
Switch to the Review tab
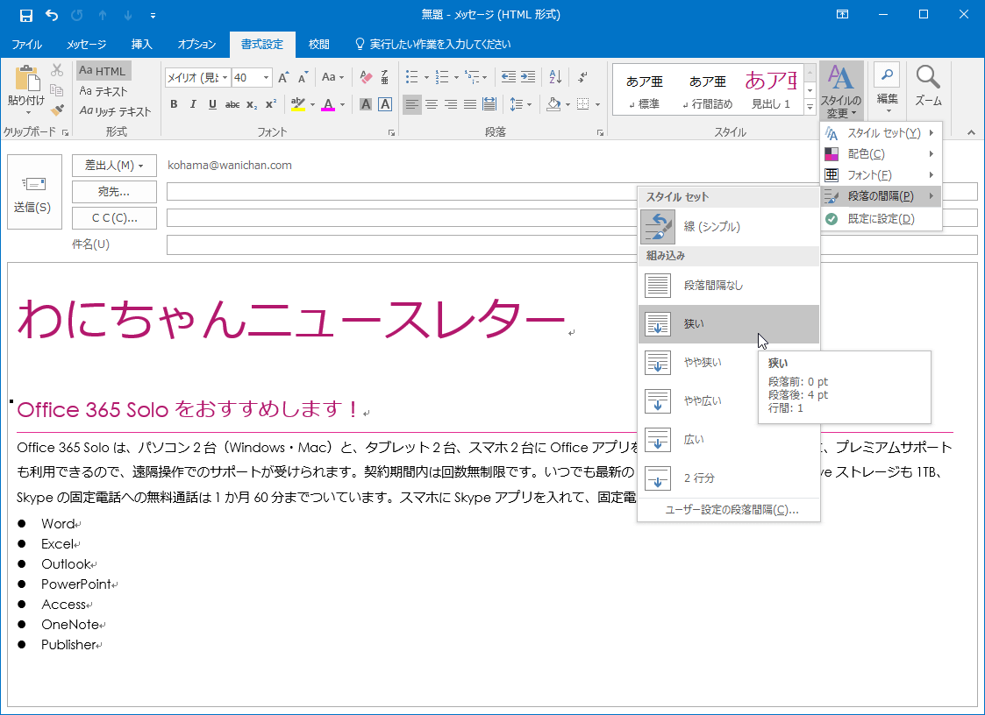(x=318, y=45)
